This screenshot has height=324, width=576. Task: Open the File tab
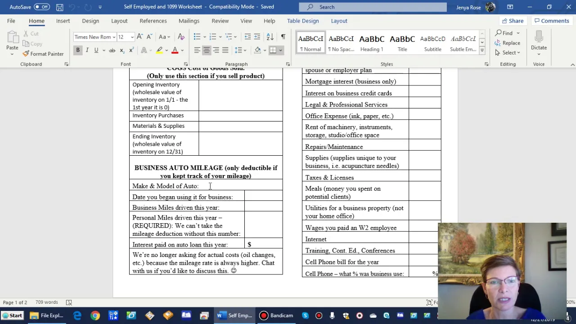11,21
